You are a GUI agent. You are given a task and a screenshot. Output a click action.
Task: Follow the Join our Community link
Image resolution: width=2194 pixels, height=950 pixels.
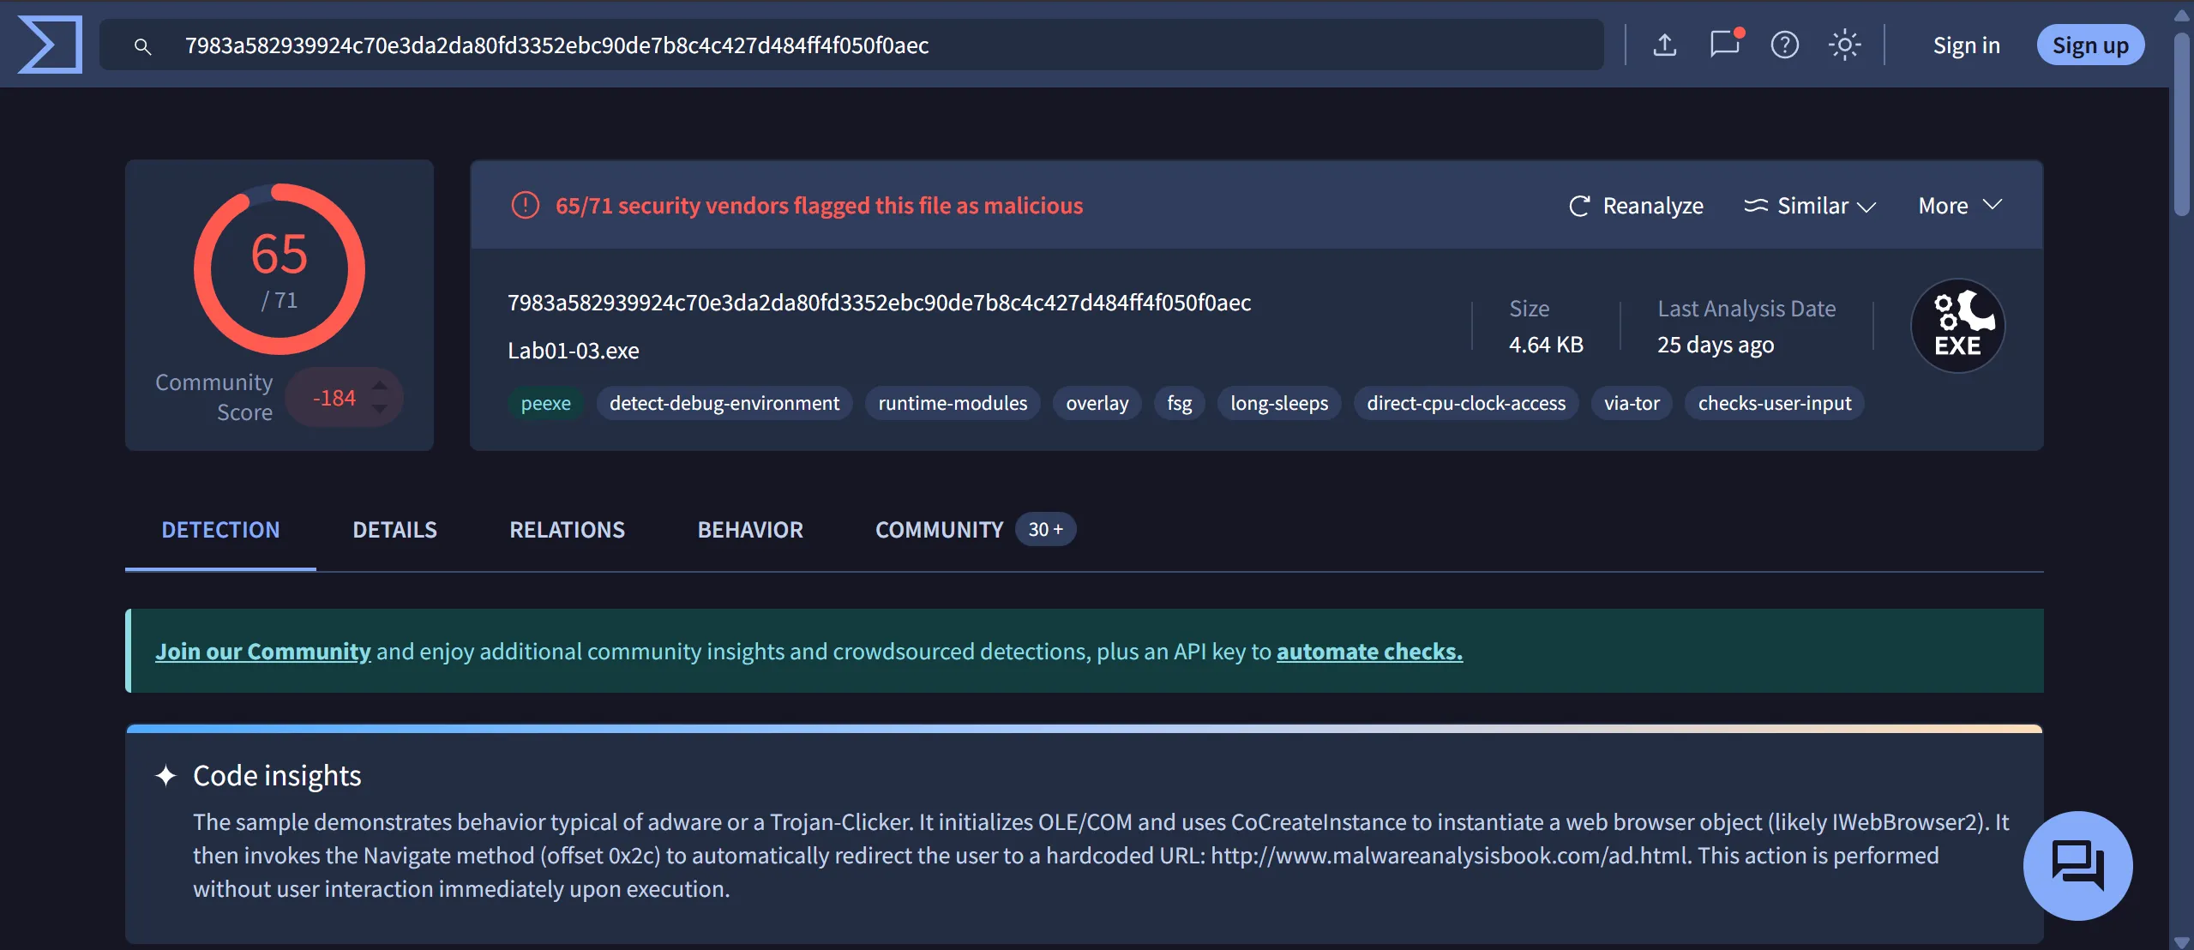(x=263, y=652)
